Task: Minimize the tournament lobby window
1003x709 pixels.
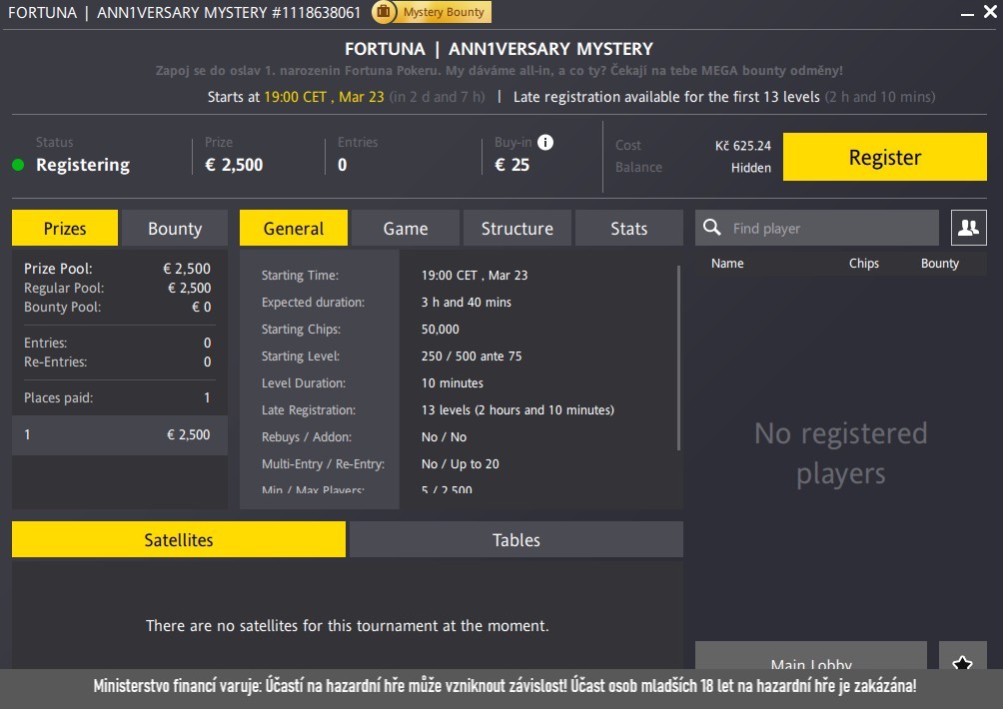Action: pyautogui.click(x=967, y=13)
